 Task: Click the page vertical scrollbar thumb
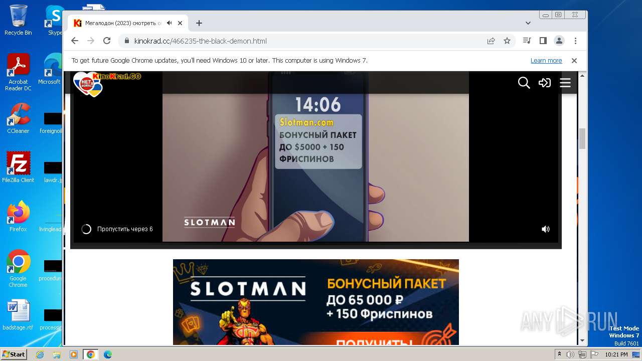point(582,139)
